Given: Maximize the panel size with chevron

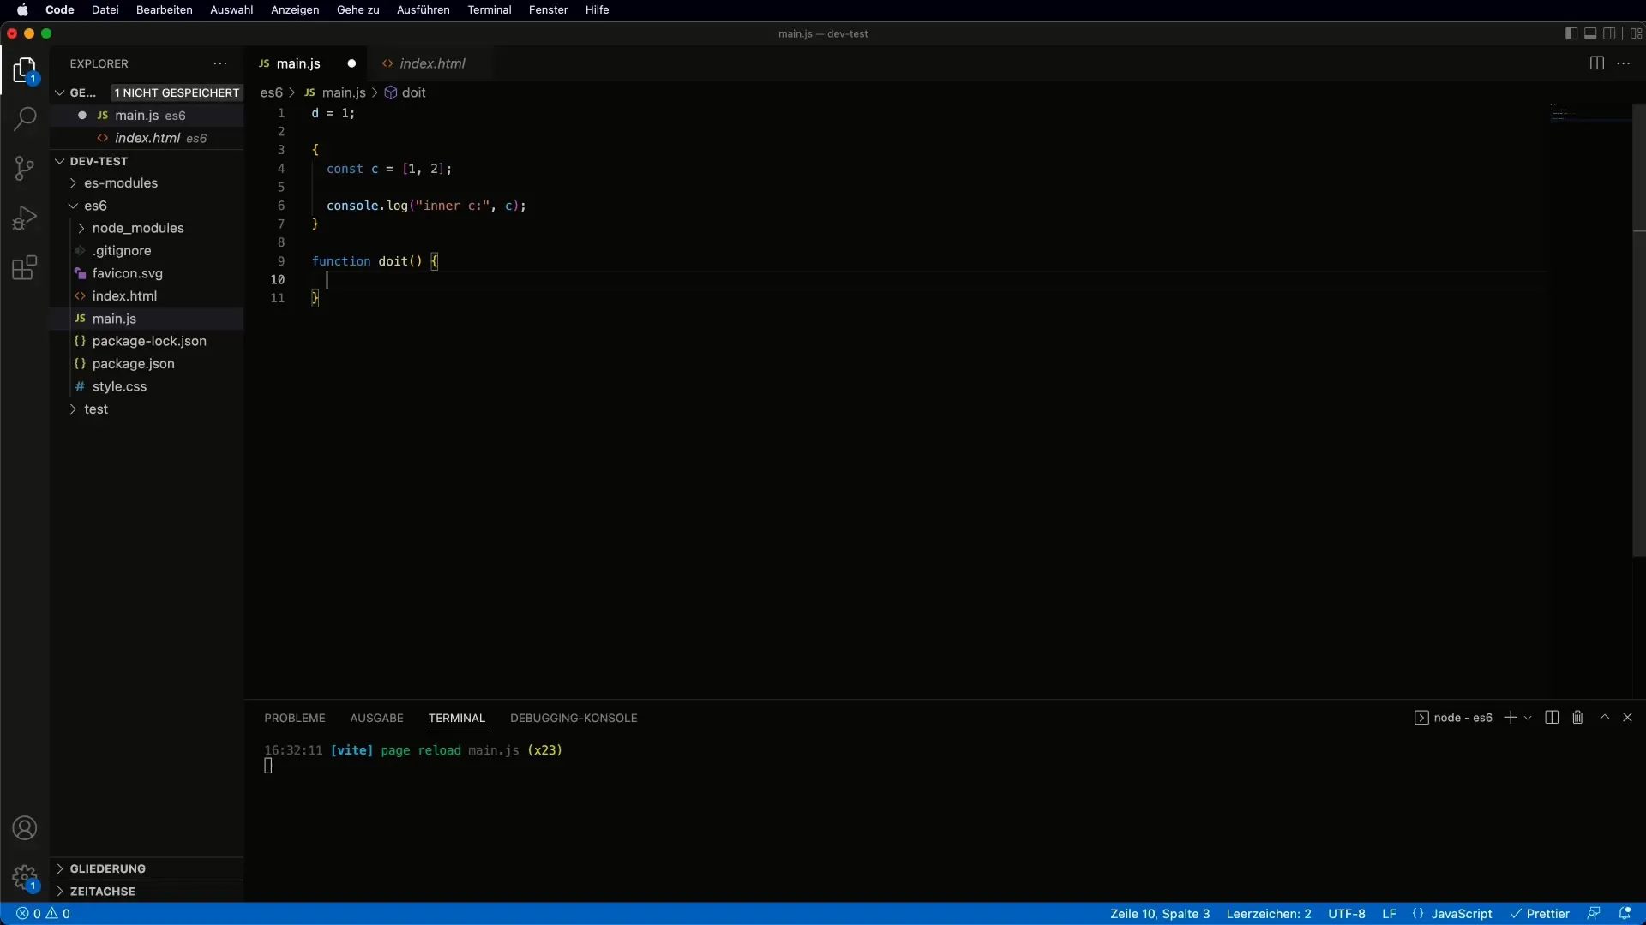Looking at the screenshot, I should tap(1605, 718).
